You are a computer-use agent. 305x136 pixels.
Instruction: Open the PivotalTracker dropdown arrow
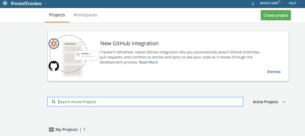point(46,3)
